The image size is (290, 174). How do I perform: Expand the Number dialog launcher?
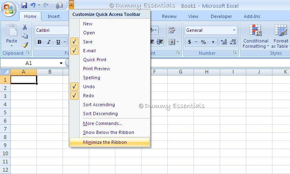click(235, 53)
